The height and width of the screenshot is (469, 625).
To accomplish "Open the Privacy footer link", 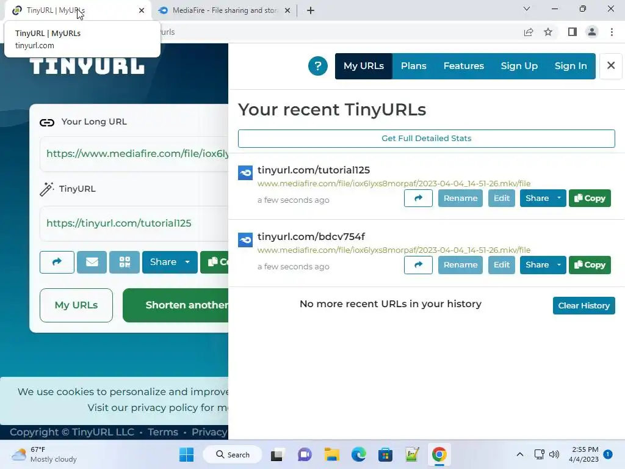I will tap(209, 432).
